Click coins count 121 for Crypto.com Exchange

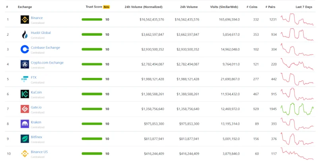click(256, 64)
